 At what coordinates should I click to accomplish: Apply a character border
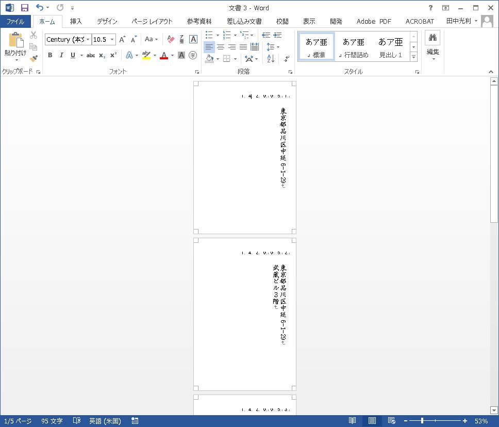193,39
